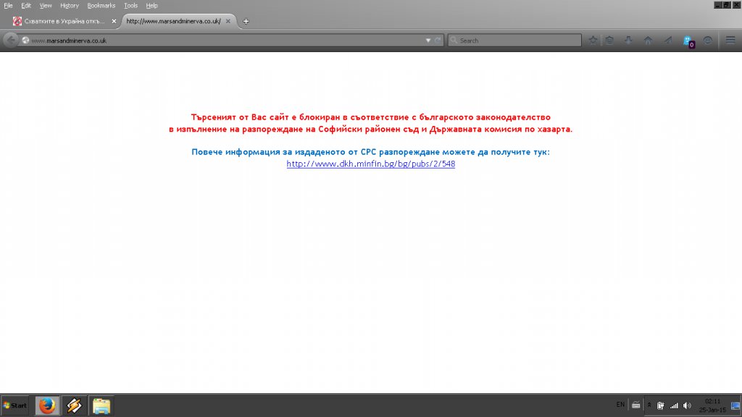Open the Firefox hamburger menu
742x417 pixels.
(730, 41)
